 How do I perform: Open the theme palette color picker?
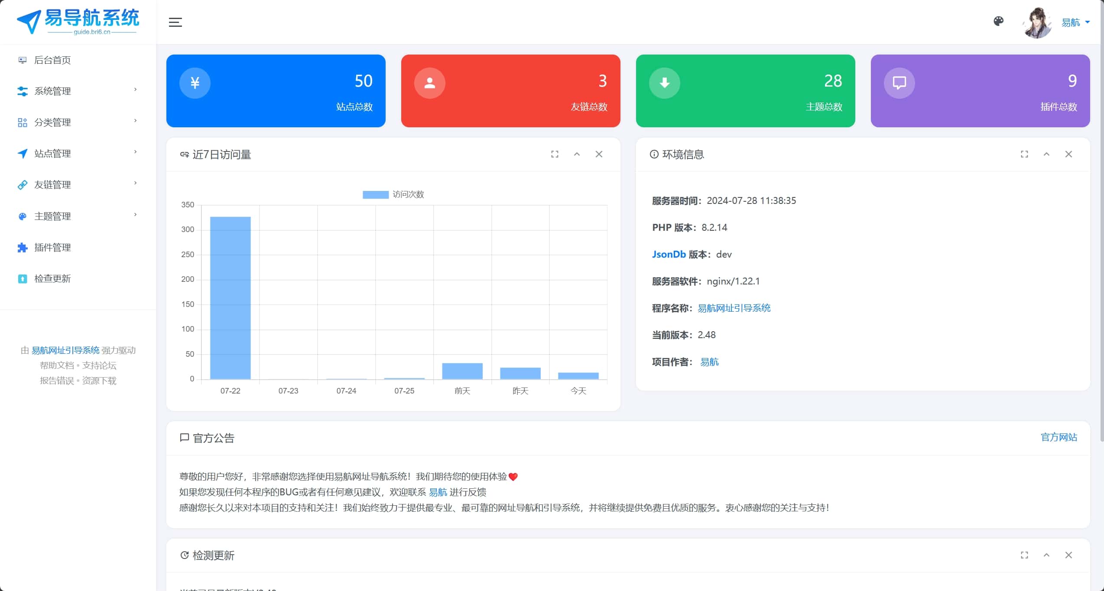click(x=999, y=21)
